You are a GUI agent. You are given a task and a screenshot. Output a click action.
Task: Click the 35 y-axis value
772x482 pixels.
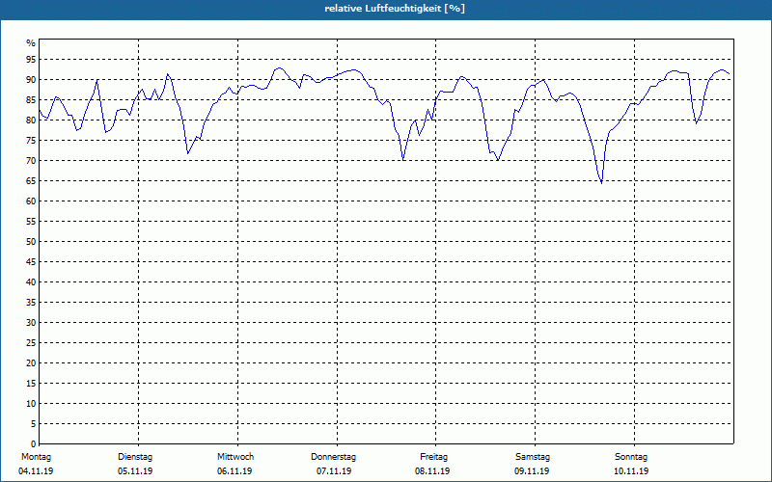tap(31, 303)
